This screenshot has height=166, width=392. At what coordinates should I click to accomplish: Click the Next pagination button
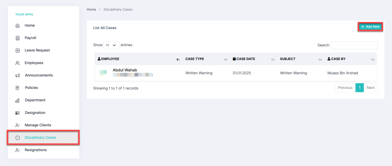[371, 88]
